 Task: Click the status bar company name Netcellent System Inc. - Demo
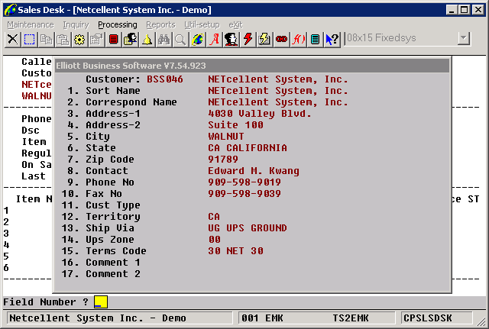(x=98, y=318)
